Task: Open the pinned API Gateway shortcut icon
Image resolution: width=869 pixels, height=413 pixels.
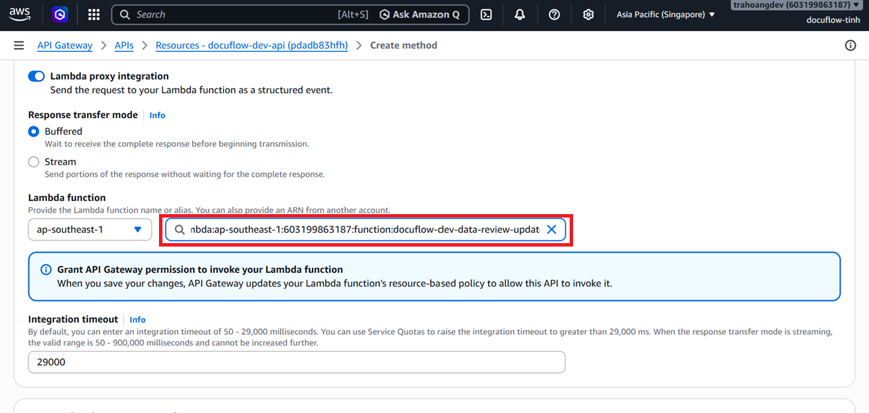Action: click(x=61, y=15)
